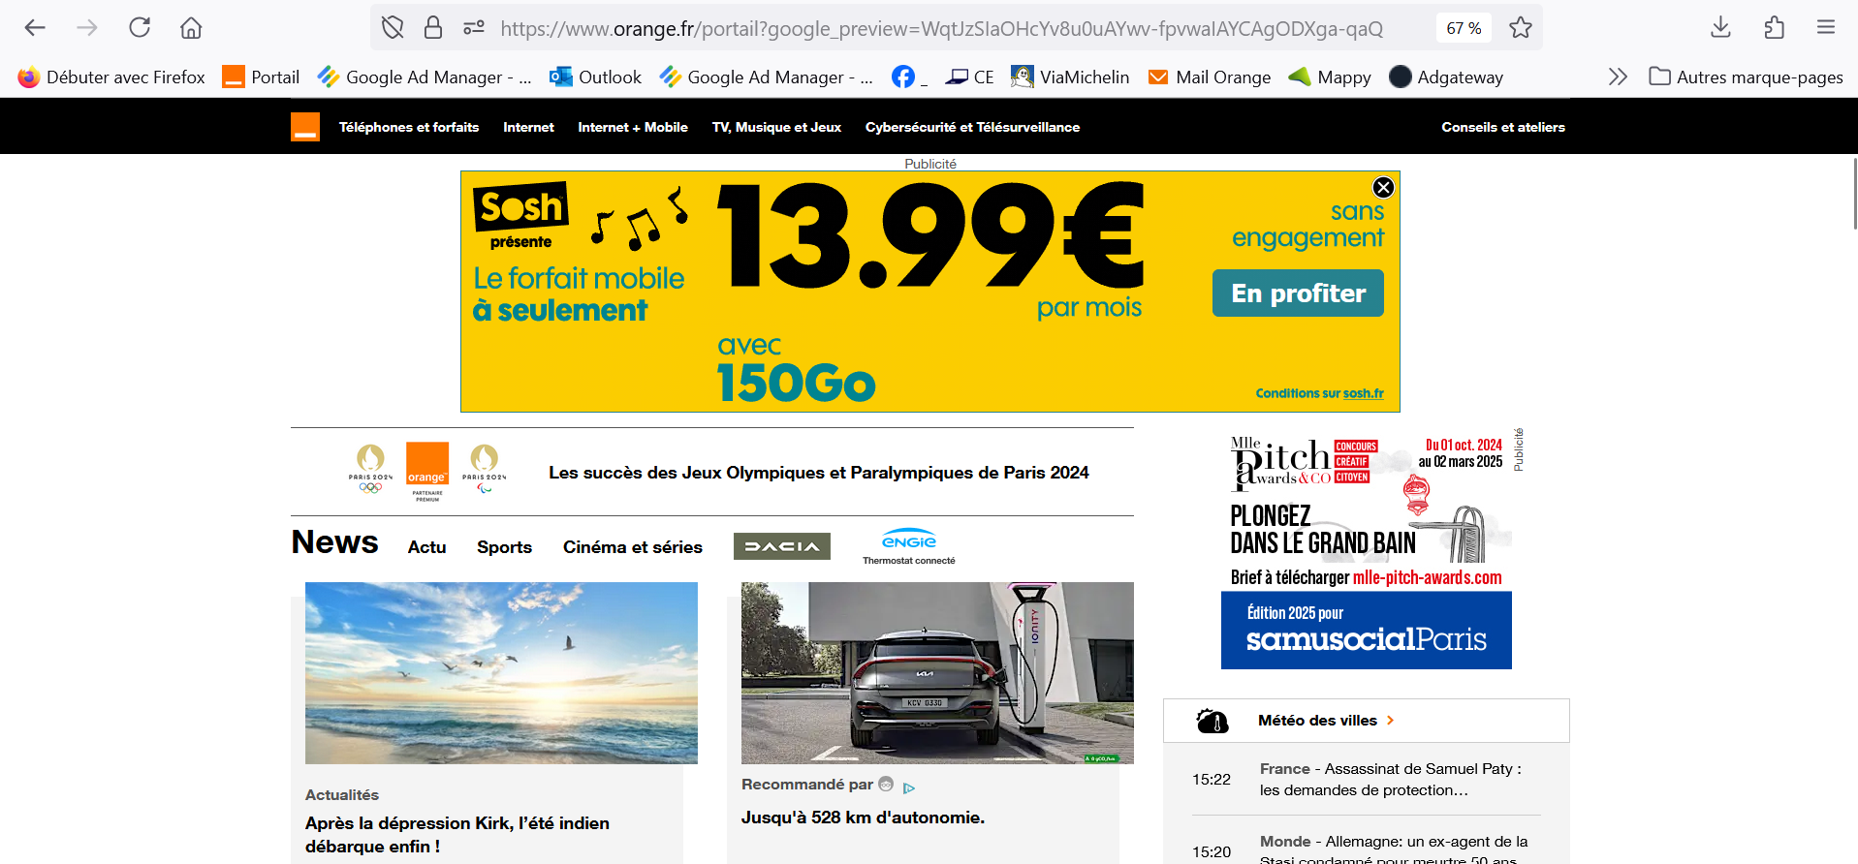The width and height of the screenshot is (1858, 864).
Task: Open Conseils et ateliers
Action: [x=1503, y=127]
